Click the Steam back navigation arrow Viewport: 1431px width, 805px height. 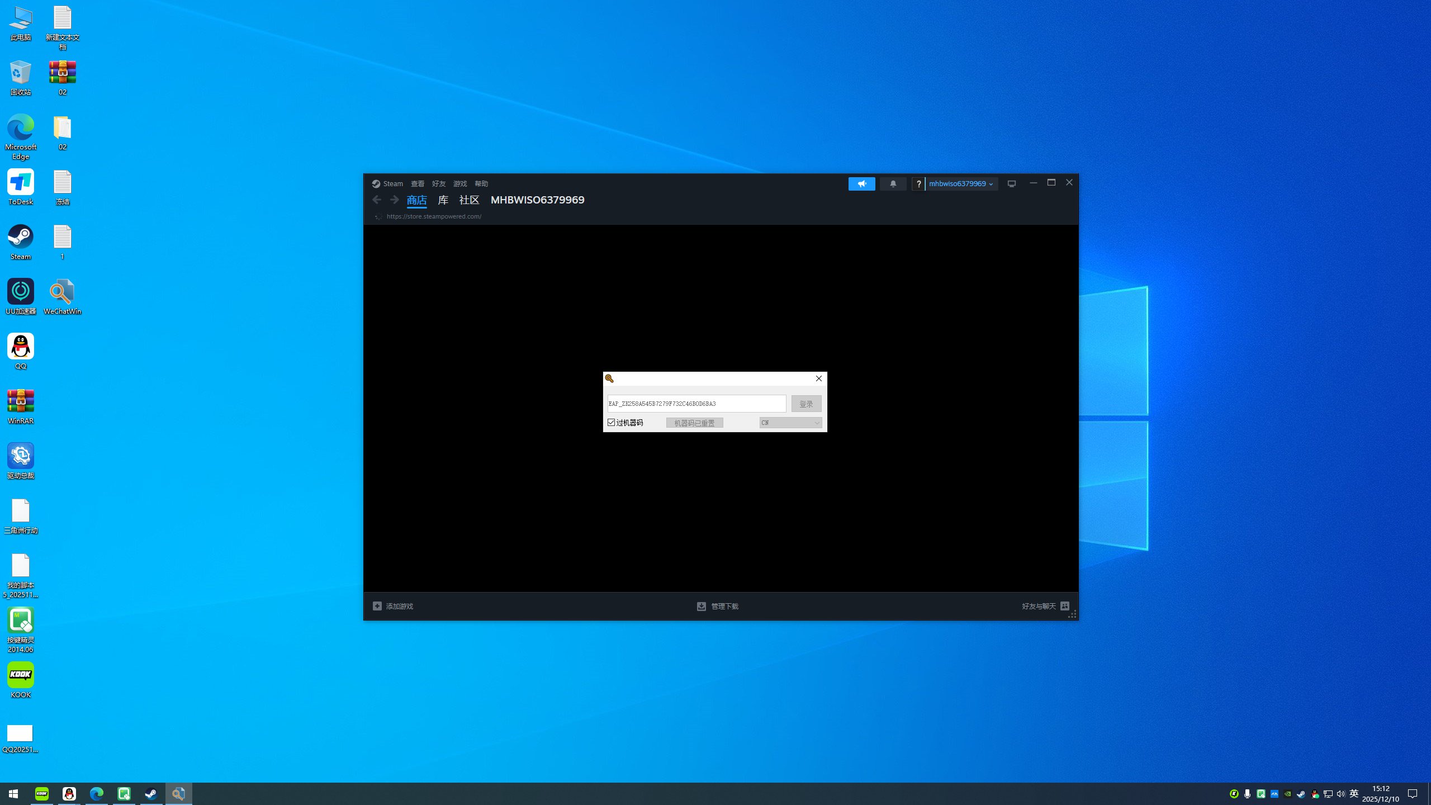point(377,200)
